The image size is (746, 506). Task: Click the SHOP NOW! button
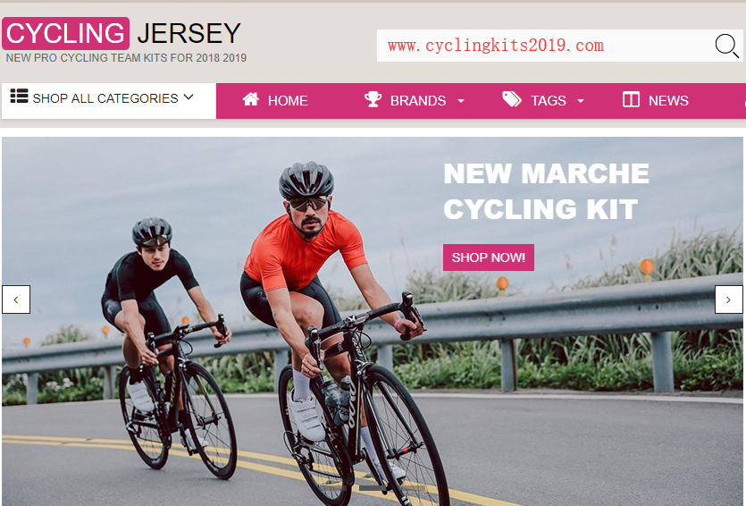pos(489,257)
